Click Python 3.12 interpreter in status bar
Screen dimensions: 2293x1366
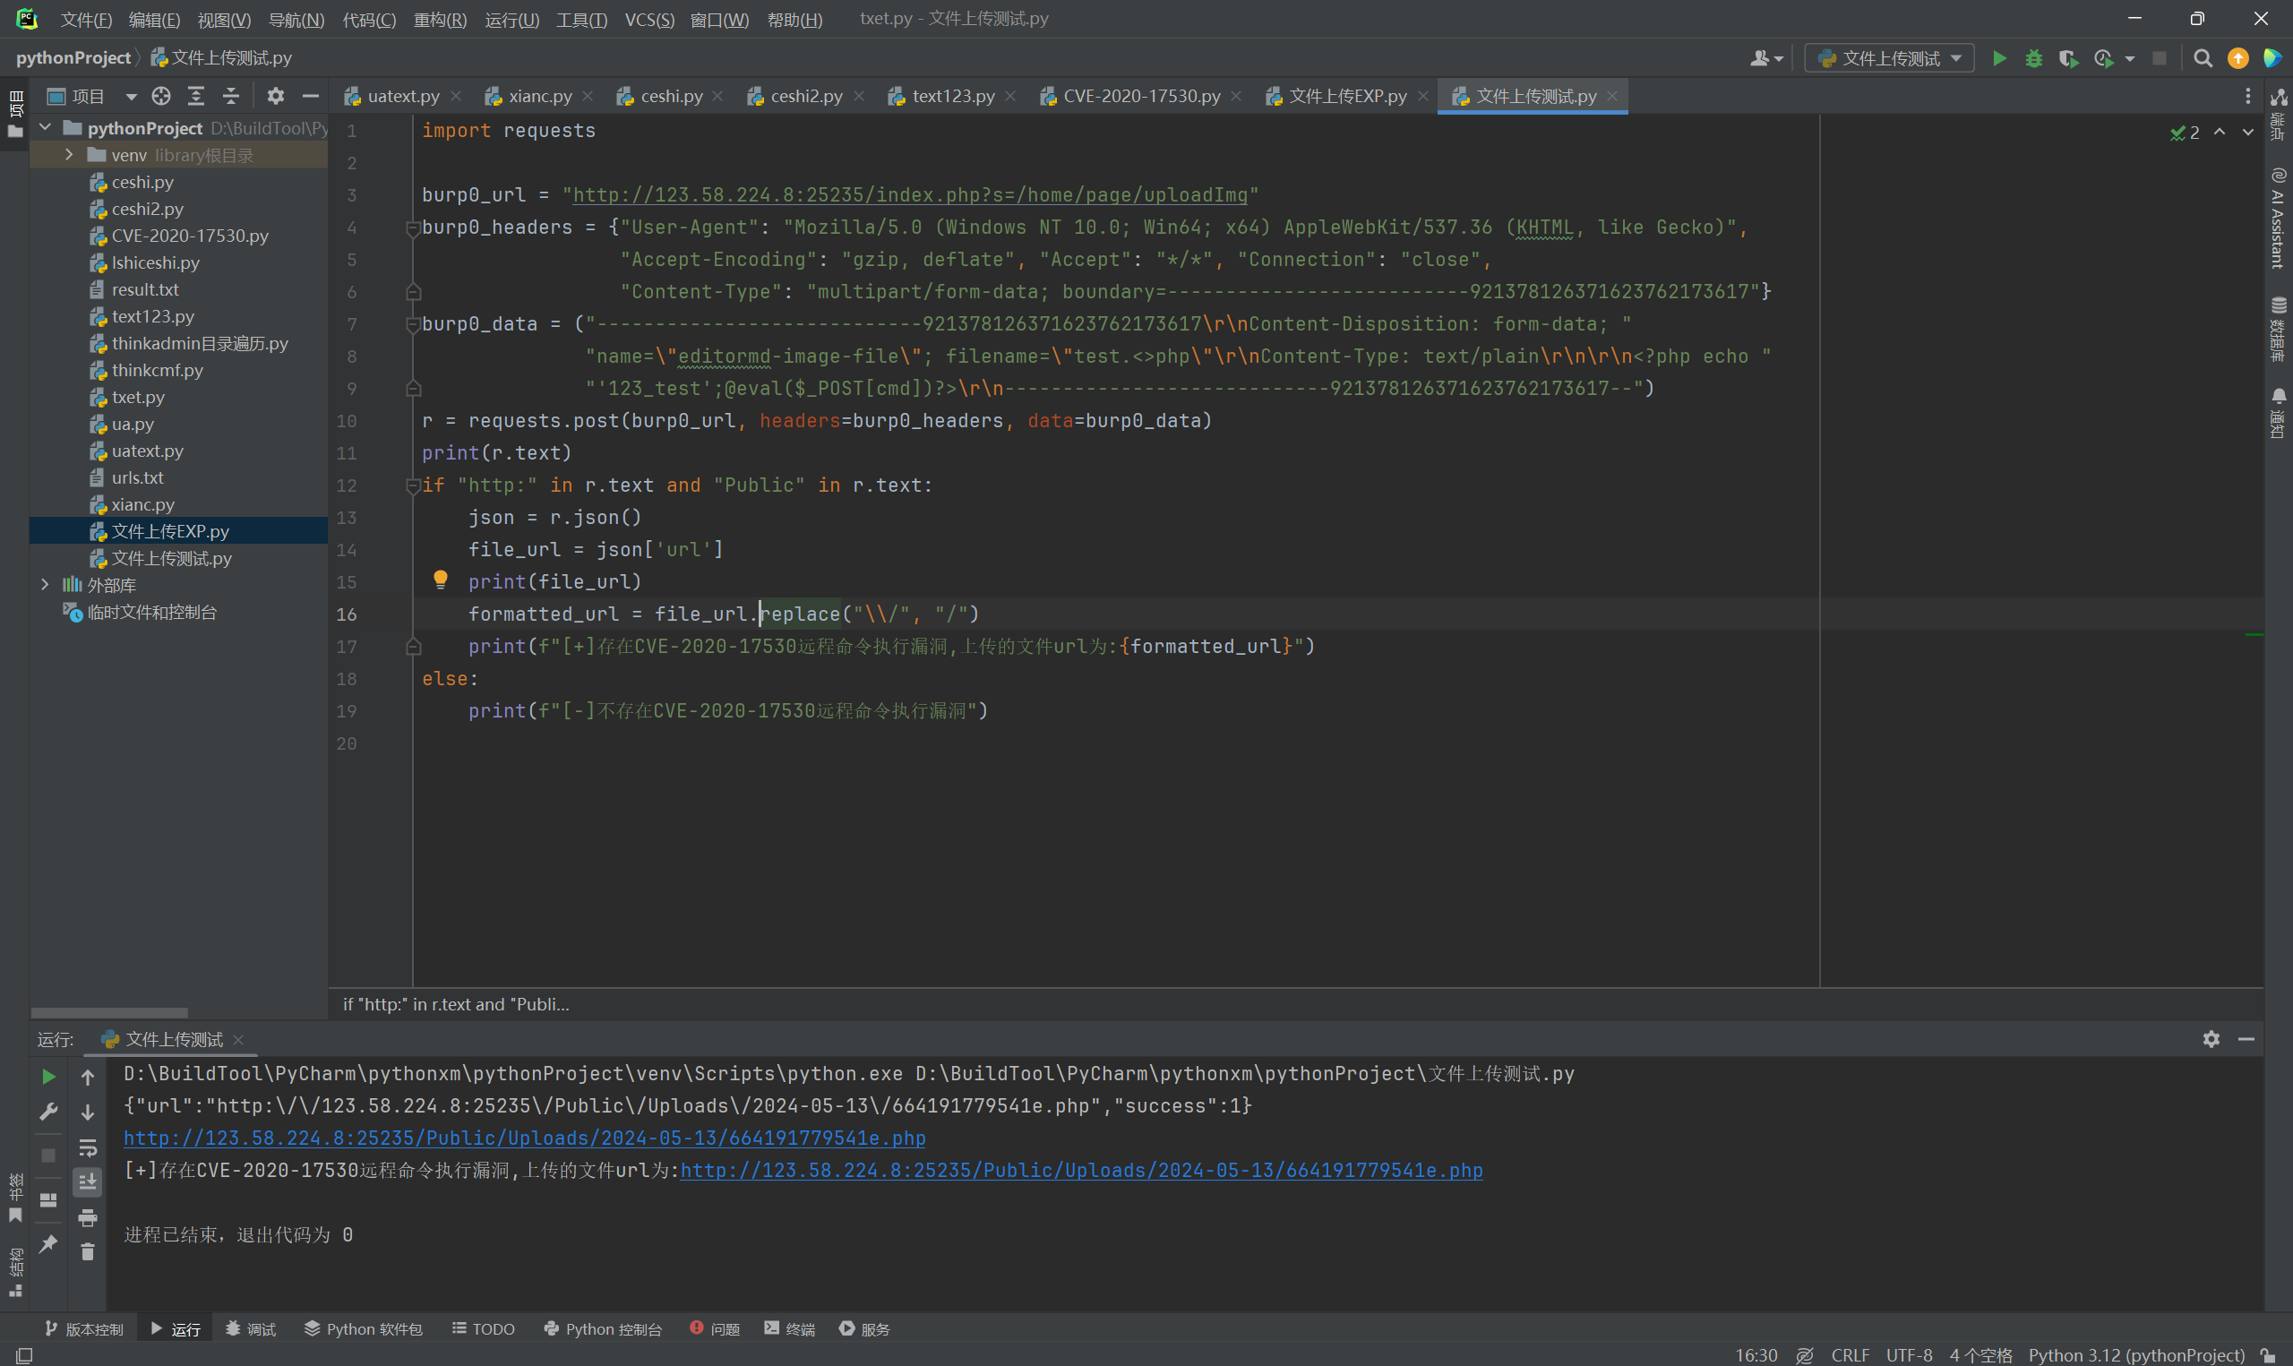(x=2135, y=1355)
